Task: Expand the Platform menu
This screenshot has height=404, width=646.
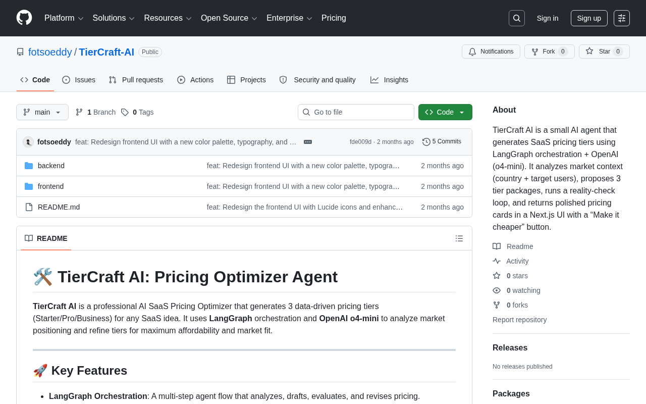Action: [x=64, y=18]
